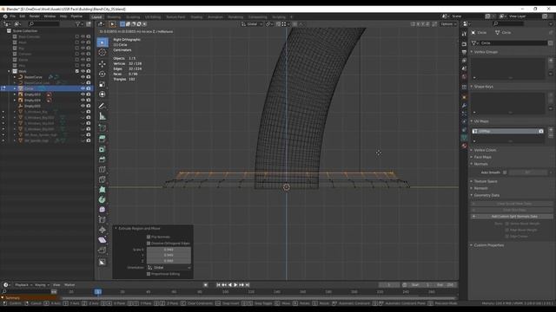
Task: Select the 3D Cursor tool
Action: click(103, 52)
